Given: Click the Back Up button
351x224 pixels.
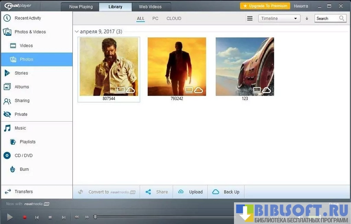Looking at the screenshot, I should point(226,192).
